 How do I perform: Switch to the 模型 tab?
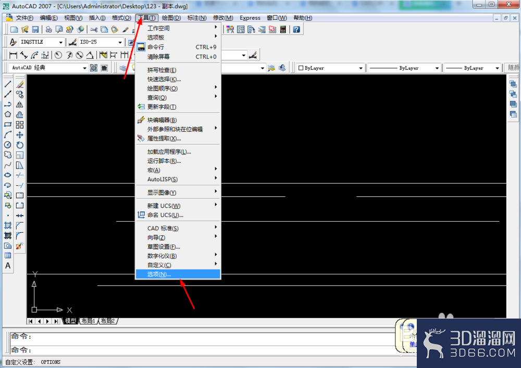[x=70, y=321]
